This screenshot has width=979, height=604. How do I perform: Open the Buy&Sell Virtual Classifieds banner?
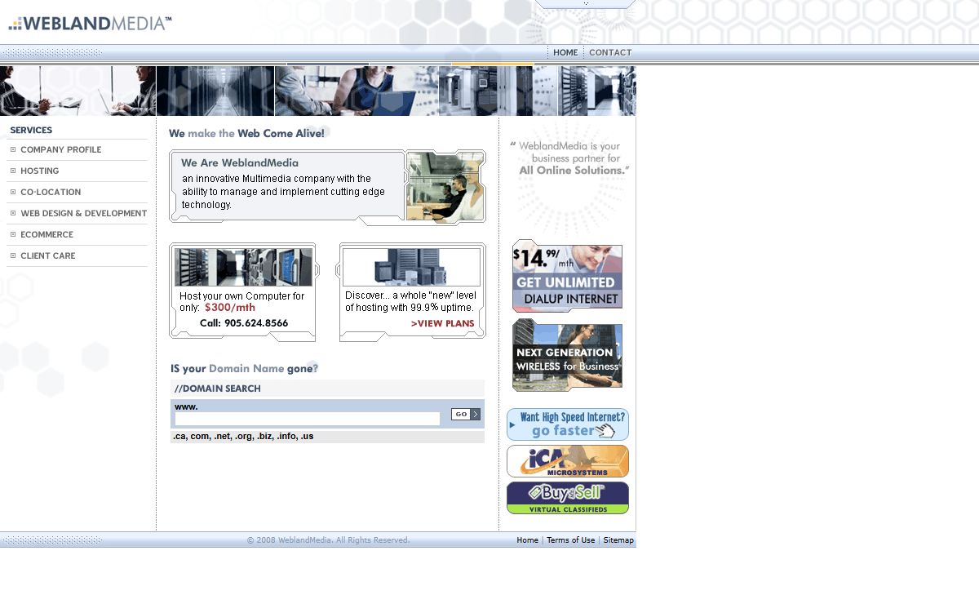coord(568,498)
